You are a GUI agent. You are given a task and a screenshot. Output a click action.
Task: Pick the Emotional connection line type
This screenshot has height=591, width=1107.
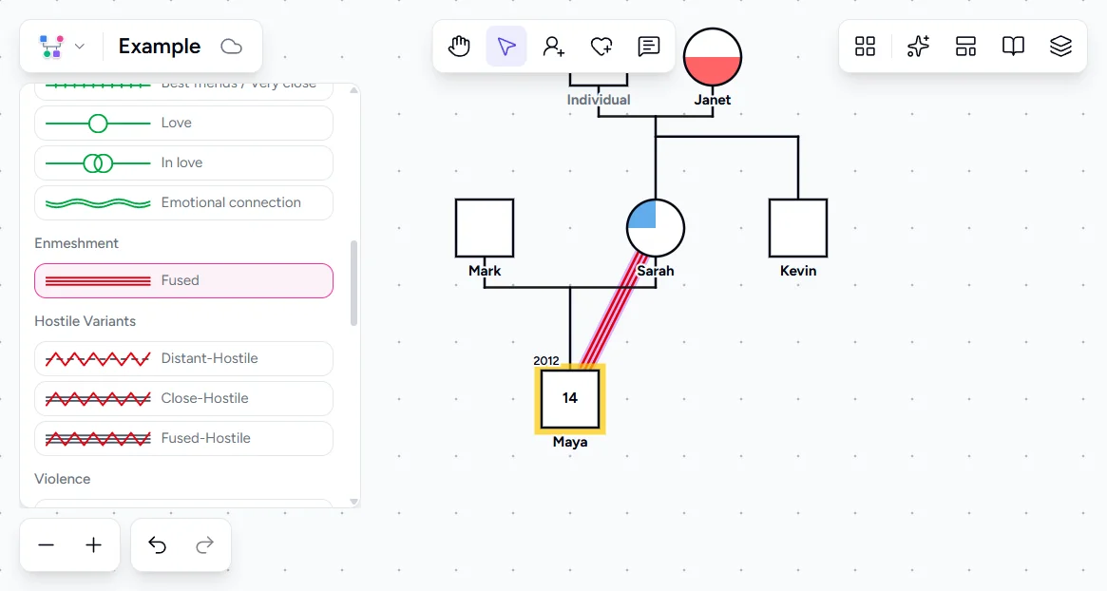[x=183, y=202]
